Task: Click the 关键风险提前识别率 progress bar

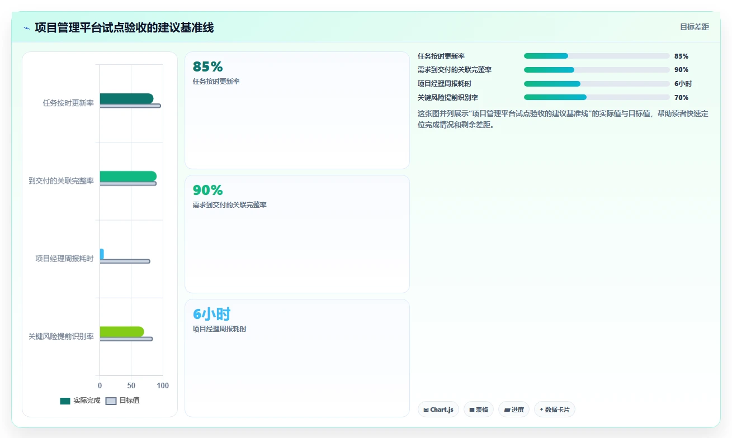Action: (x=597, y=98)
